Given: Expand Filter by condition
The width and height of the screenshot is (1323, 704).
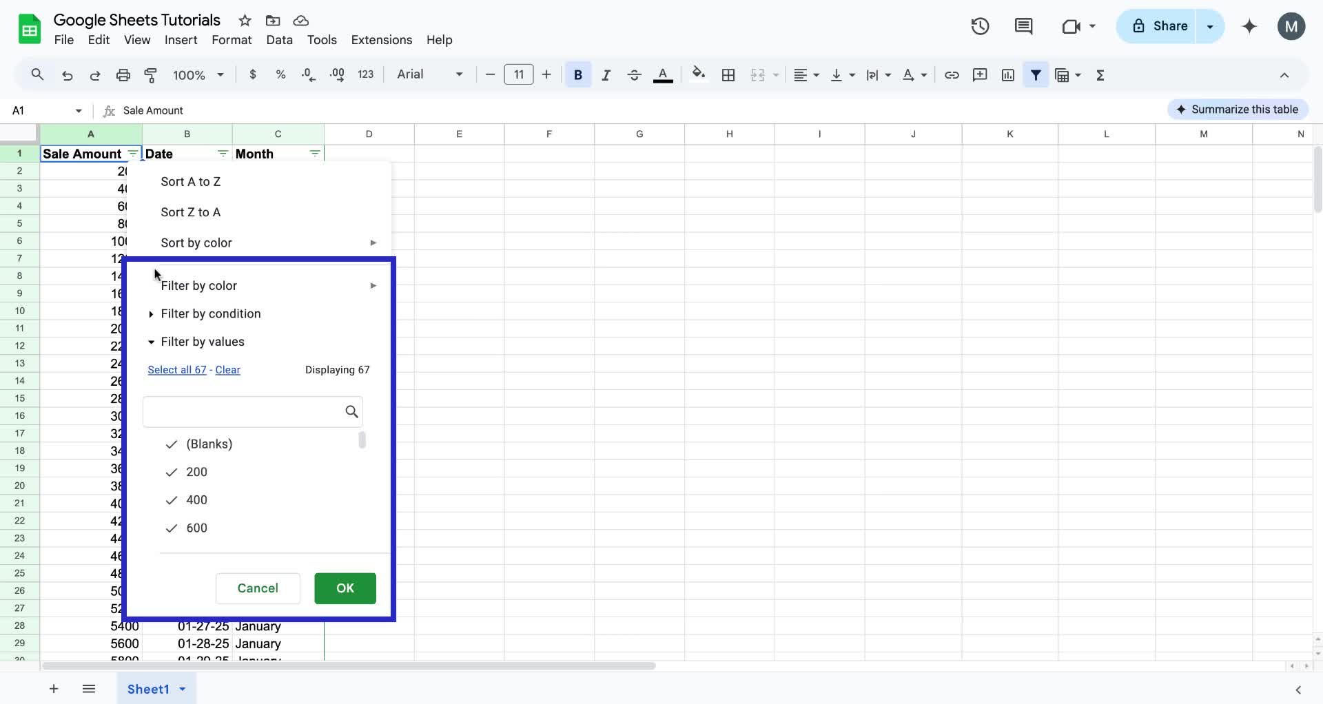Looking at the screenshot, I should pyautogui.click(x=211, y=313).
